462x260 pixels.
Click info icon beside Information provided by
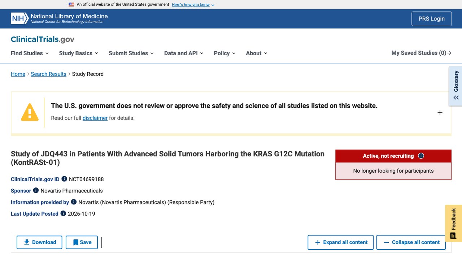pyautogui.click(x=74, y=202)
